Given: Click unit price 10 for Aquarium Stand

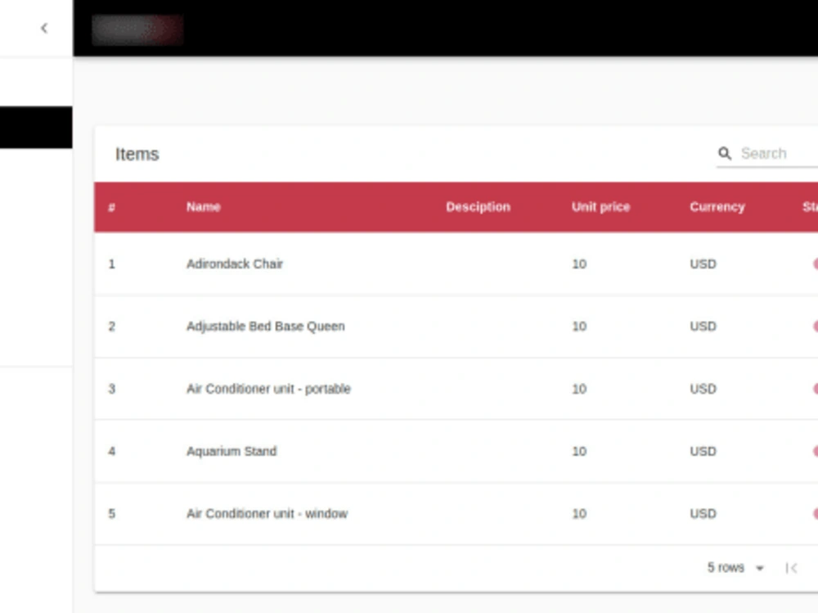Looking at the screenshot, I should pos(579,451).
